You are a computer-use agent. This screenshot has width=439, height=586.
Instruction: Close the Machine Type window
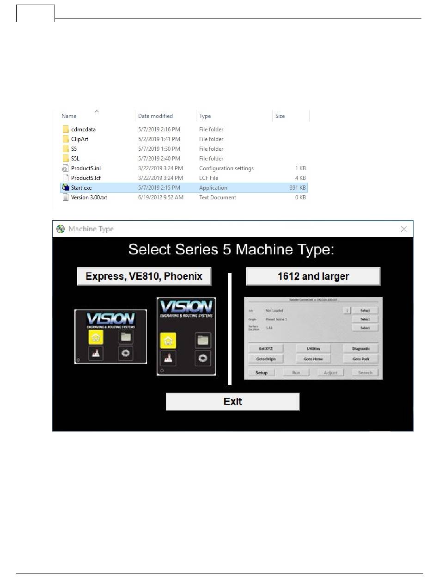click(x=404, y=229)
